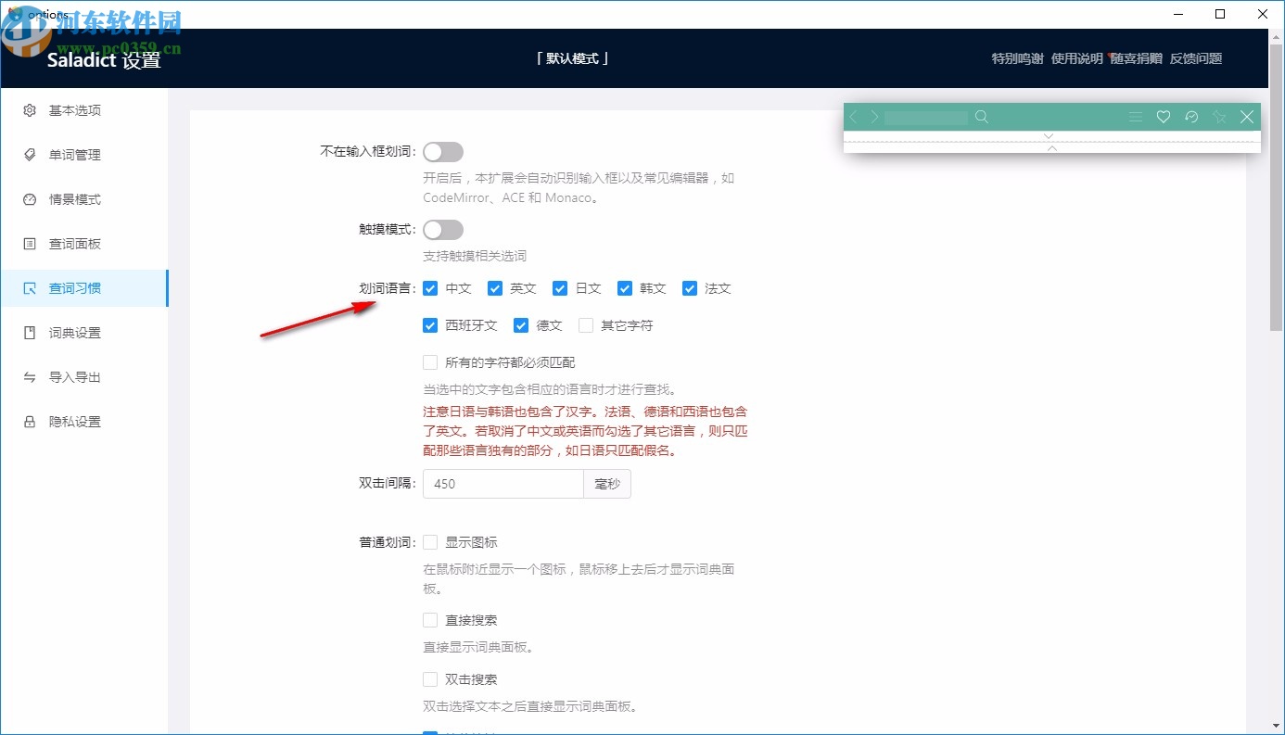1285x735 pixels.
Task: Uncheck the 英文 language checkbox
Action: click(x=495, y=288)
